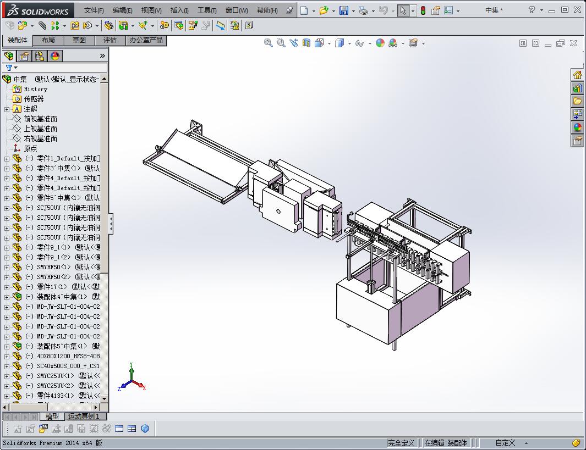586x450 pixels.
Task: Click the Reference Geometry icon
Action: 143,25
